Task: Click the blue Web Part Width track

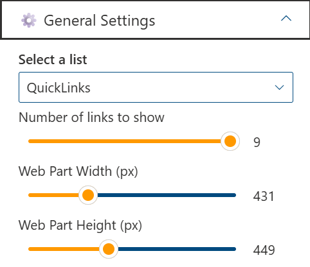Action: click(167, 195)
